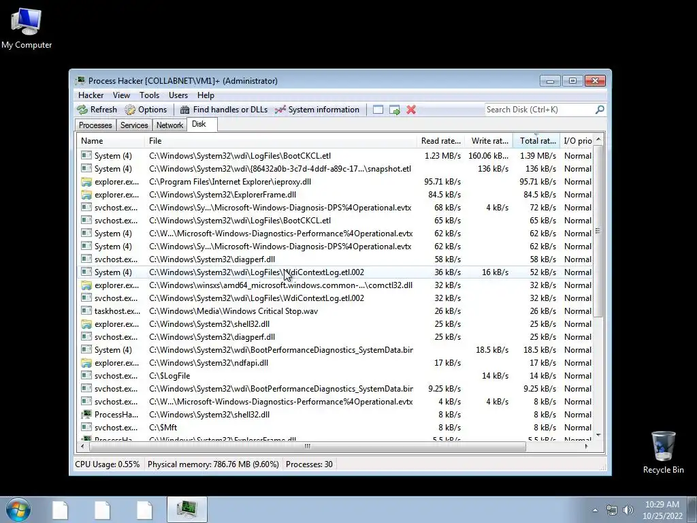
Task: Click the network tray icon
Action: pos(612,510)
